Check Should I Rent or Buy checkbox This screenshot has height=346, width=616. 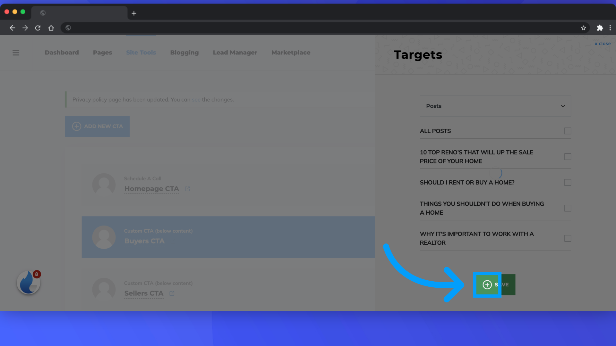click(x=568, y=182)
